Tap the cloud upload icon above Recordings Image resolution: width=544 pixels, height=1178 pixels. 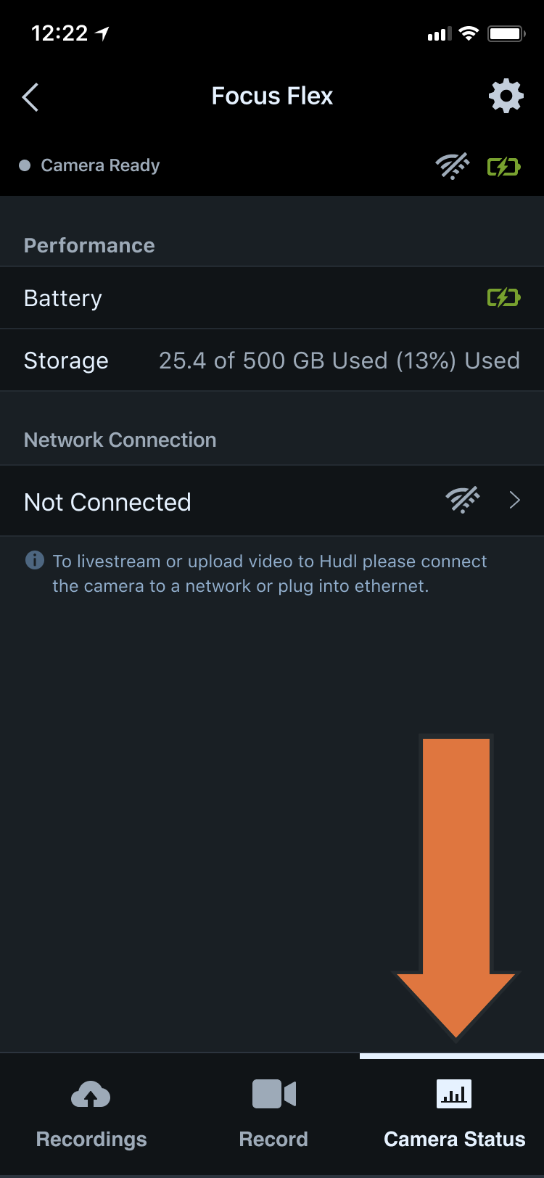pyautogui.click(x=91, y=1093)
